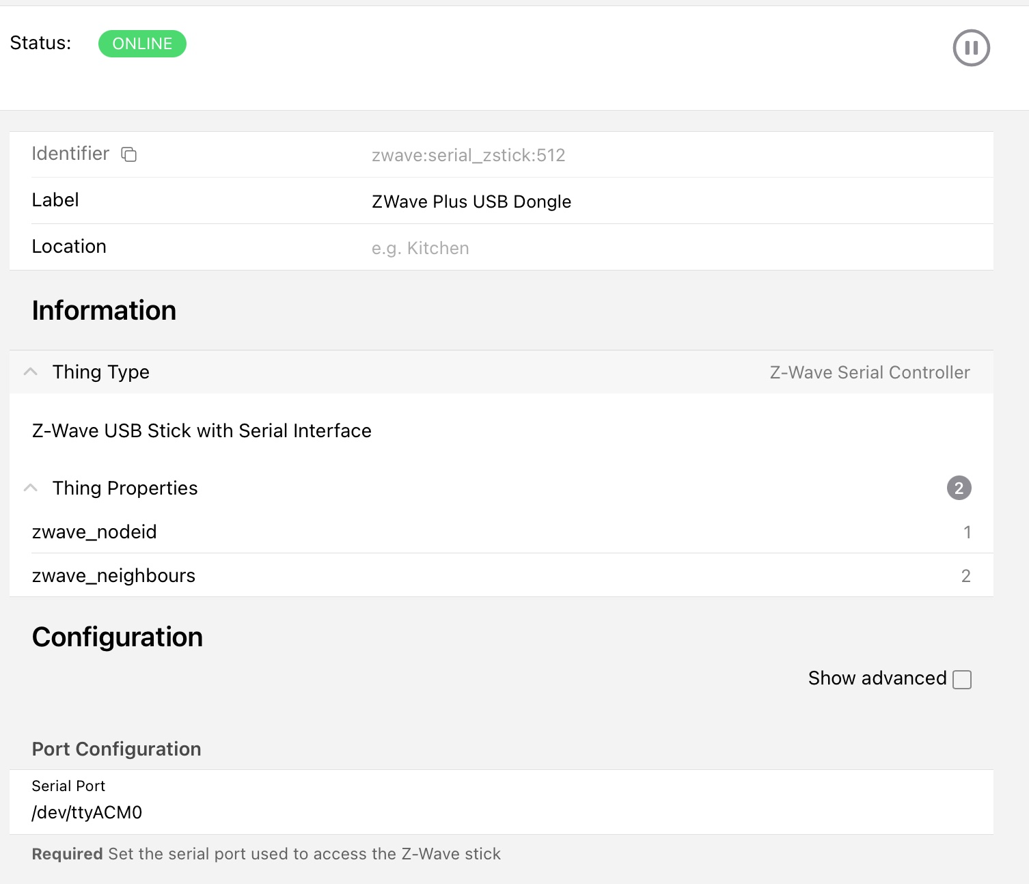Click the Port Configuration heading

click(116, 749)
